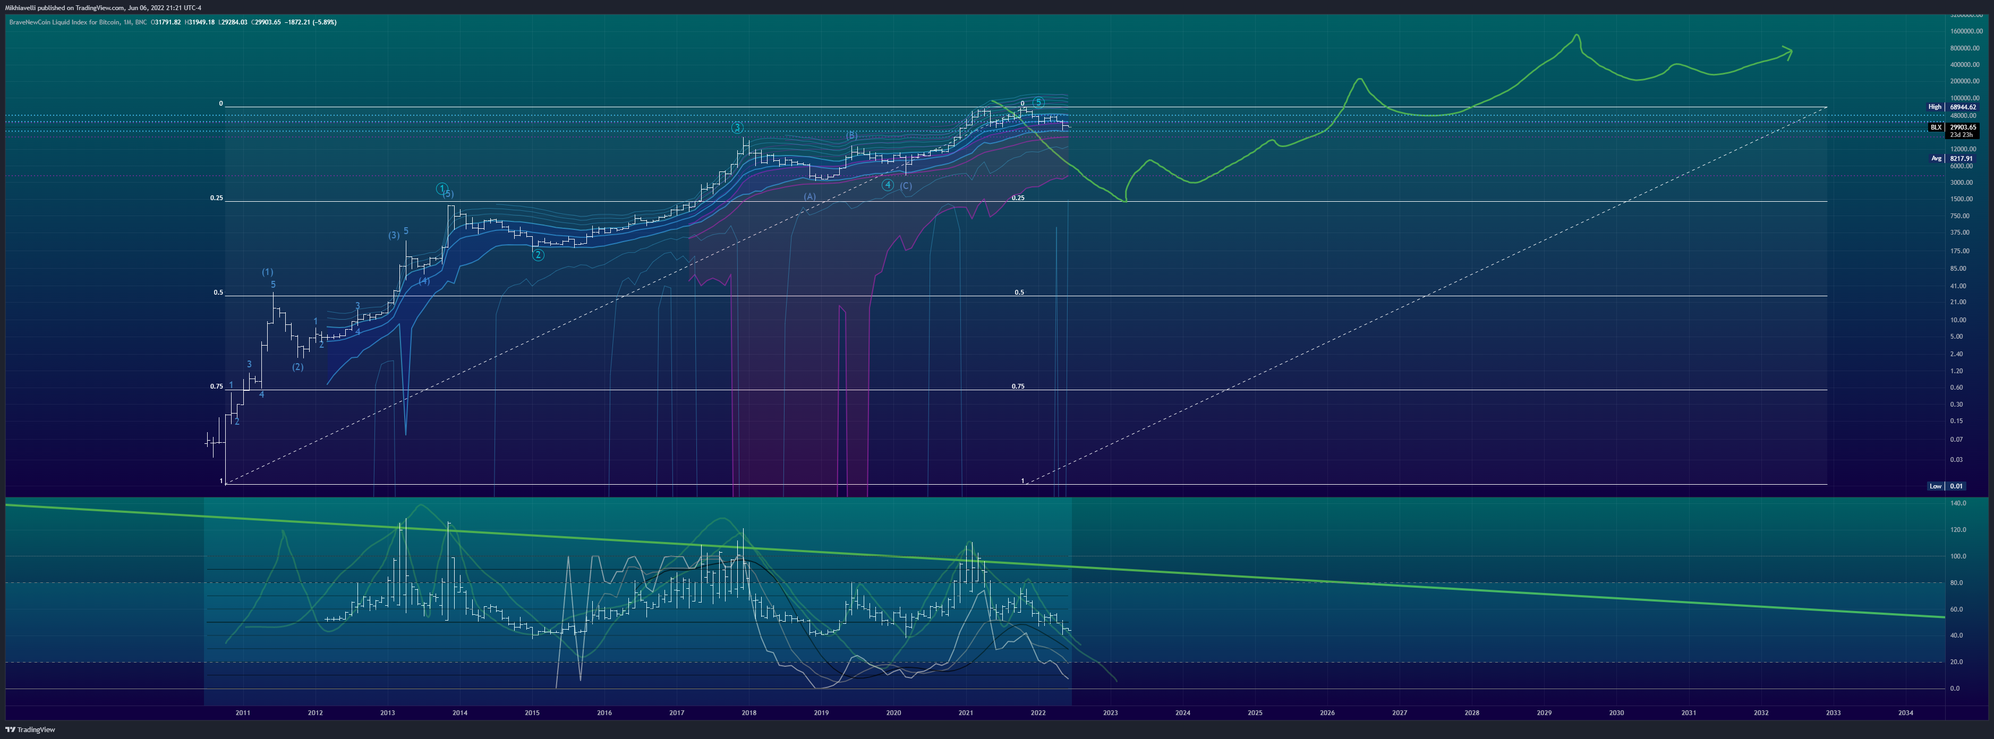Viewport: 1994px width, 739px height.
Task: Click the 2030 label on the time axis
Action: [x=1616, y=712]
